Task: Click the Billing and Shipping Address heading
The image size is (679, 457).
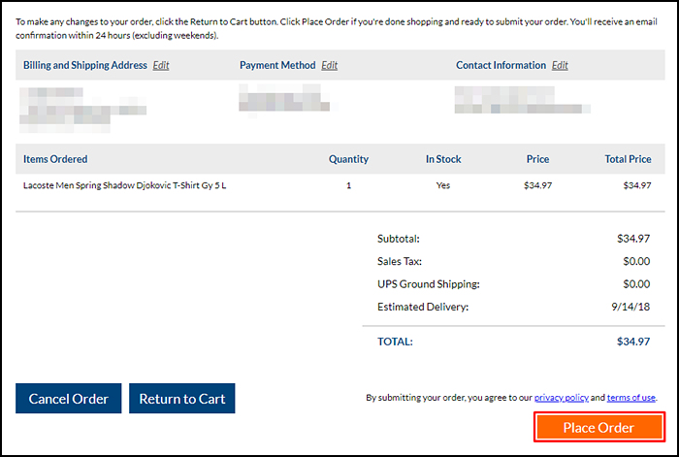Action: point(85,65)
